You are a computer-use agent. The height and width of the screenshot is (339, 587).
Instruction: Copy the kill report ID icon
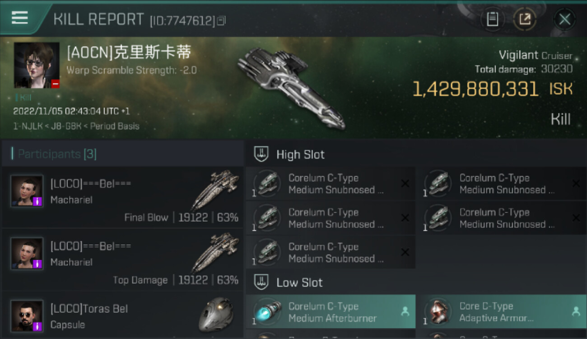221,21
